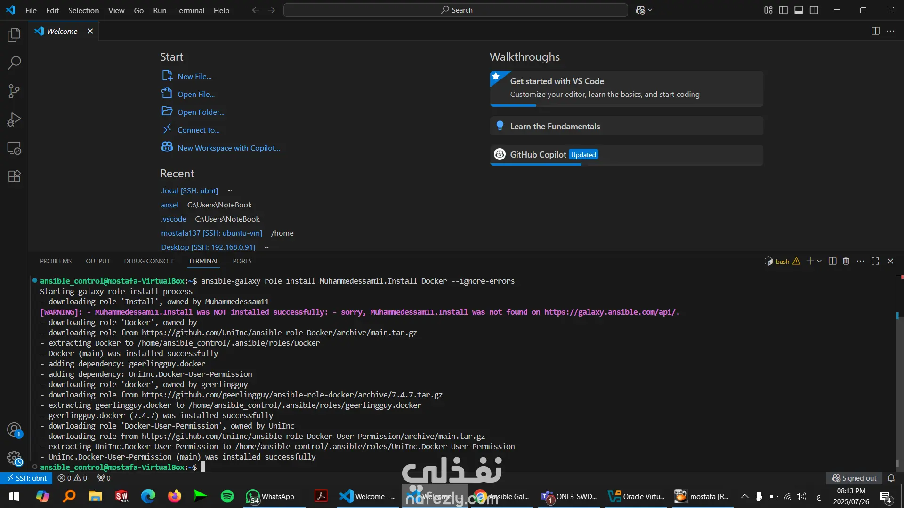The image size is (904, 508).
Task: Open recent mostafa137 SSH ubuntu-vm folder
Action: pyautogui.click(x=211, y=233)
